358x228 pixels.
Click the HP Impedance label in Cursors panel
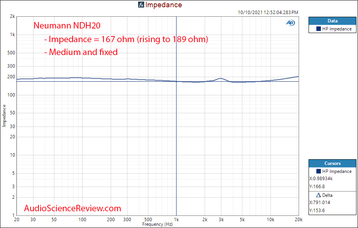pos(337,171)
